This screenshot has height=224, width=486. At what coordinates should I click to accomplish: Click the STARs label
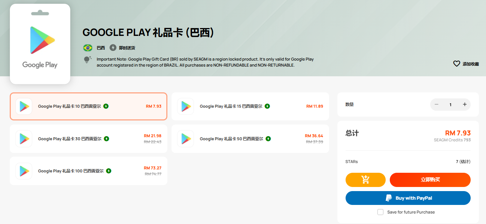click(352, 162)
